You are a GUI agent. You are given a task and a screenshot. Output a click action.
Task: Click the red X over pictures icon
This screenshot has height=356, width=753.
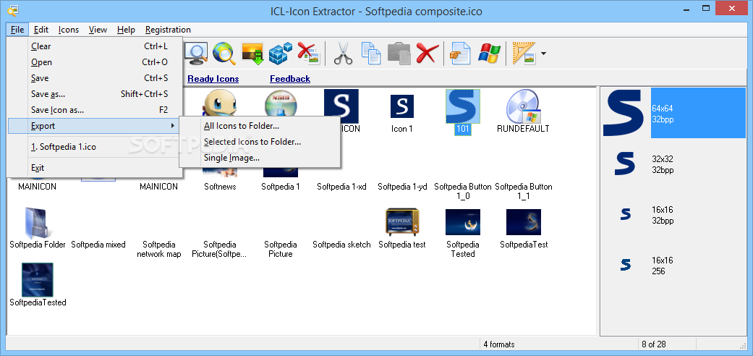309,53
